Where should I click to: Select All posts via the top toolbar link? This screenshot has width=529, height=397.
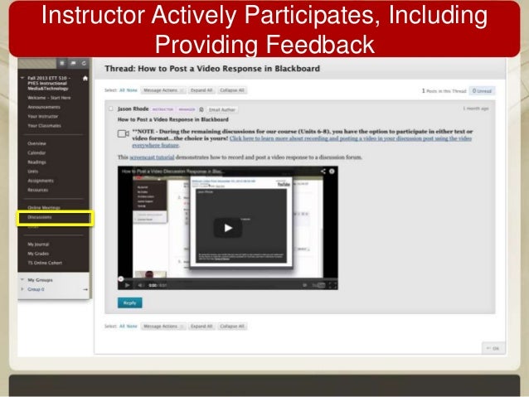click(x=122, y=90)
